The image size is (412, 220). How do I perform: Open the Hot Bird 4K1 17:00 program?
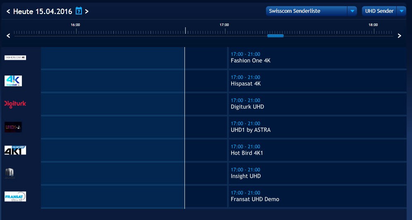pos(317,150)
